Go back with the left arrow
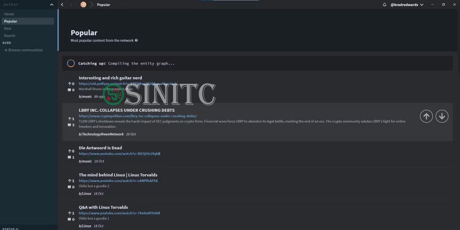This screenshot has width=460, height=230. point(62,5)
